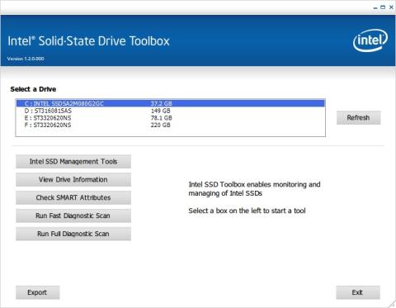Click the Select a Drive heading
The image size is (396, 308).
(x=33, y=89)
